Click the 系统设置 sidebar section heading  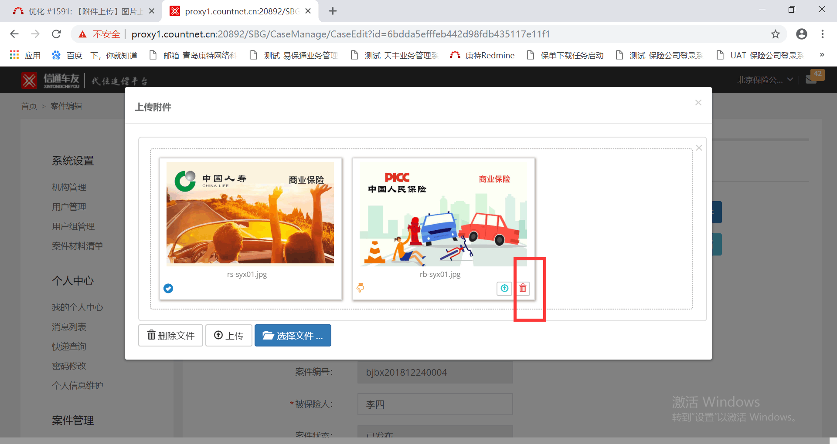[x=73, y=161]
